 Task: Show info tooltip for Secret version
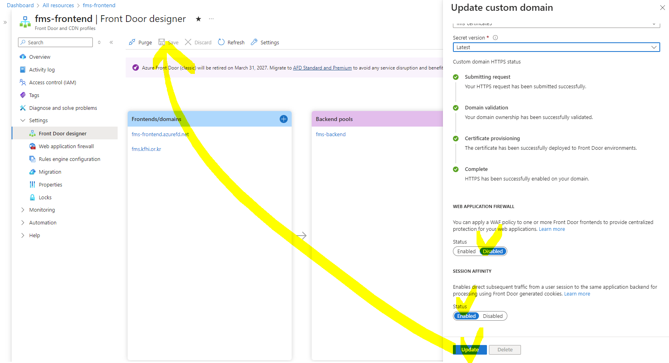[495, 38]
